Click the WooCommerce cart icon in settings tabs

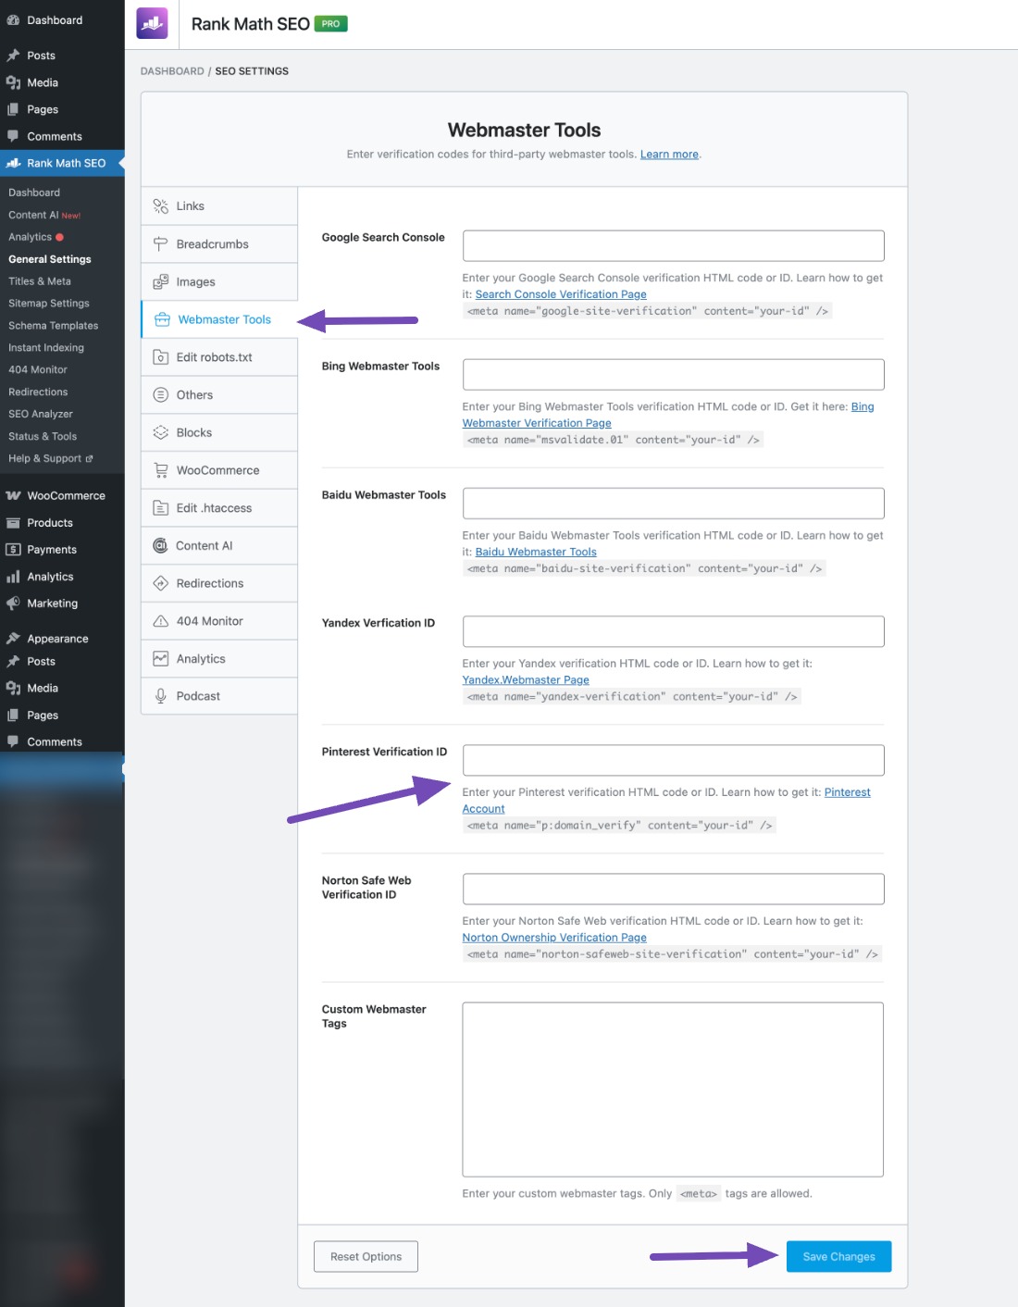click(160, 469)
